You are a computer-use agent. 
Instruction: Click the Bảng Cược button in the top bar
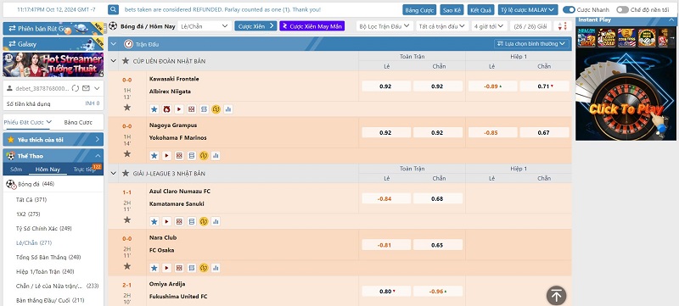click(x=419, y=9)
